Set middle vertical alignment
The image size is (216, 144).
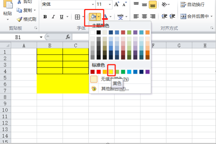pyautogui.click(x=144, y=5)
